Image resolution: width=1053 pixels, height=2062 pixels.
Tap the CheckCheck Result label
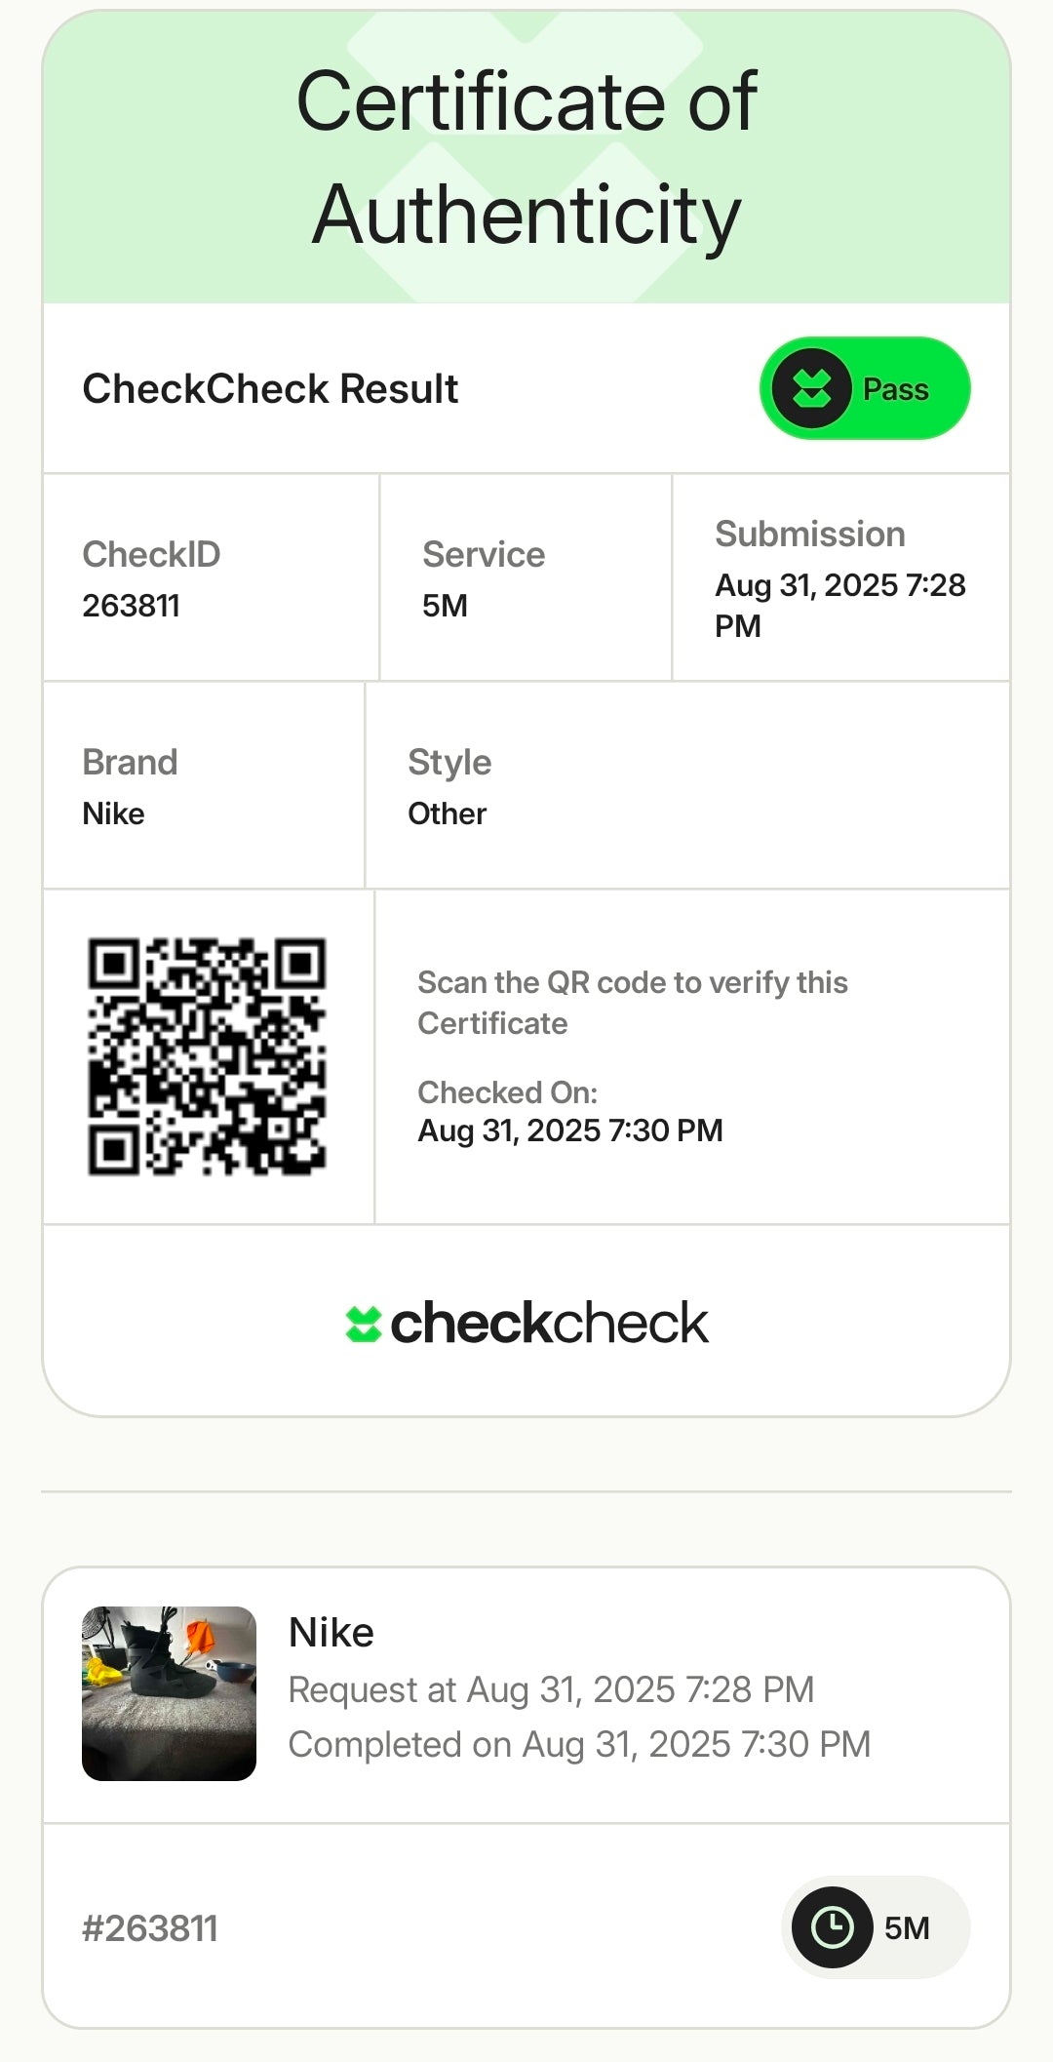pos(270,388)
